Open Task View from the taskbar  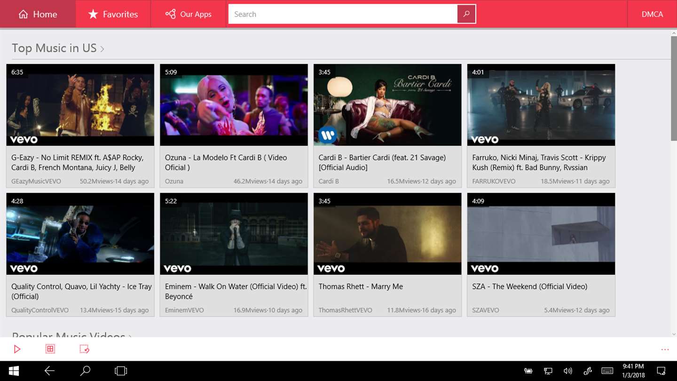(121, 371)
